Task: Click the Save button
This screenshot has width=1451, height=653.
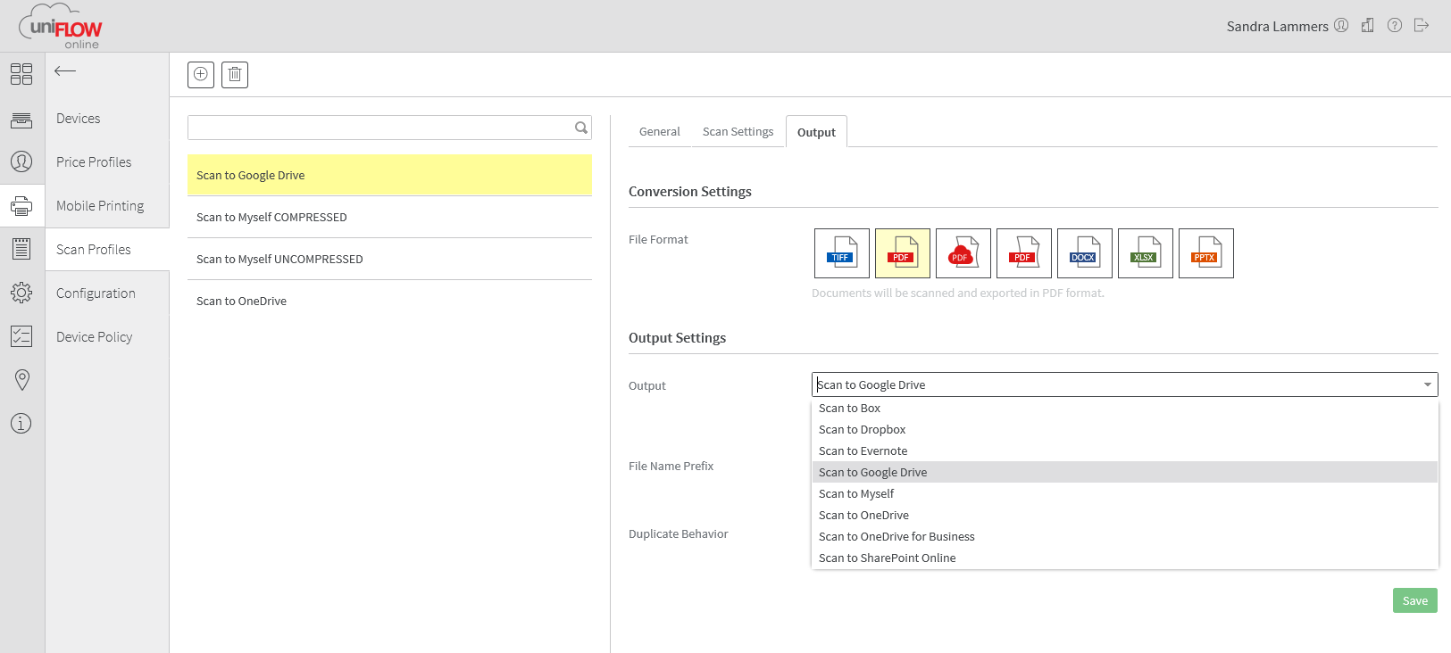Action: [x=1415, y=600]
